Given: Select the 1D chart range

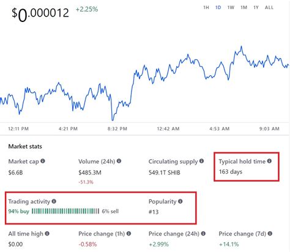Looking at the screenshot, I should click(218, 7).
